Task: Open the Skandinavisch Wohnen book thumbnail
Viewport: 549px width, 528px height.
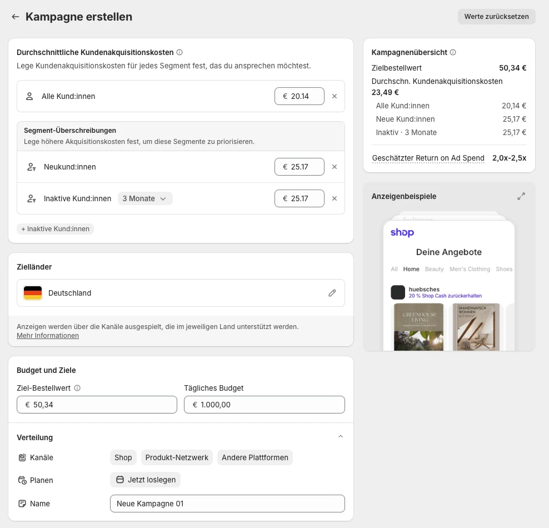Action: point(476,327)
